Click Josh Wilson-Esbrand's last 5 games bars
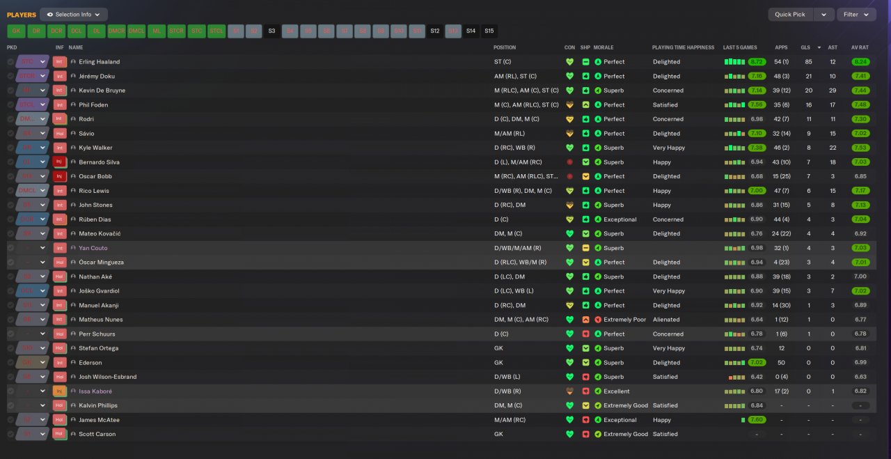This screenshot has height=459, width=891. point(737,377)
